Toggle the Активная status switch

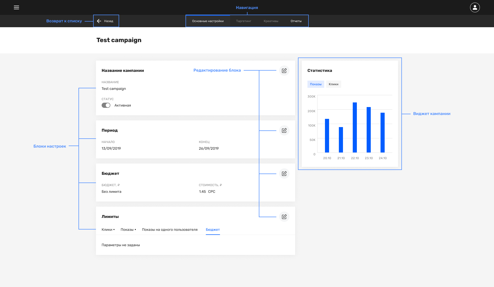tap(106, 105)
